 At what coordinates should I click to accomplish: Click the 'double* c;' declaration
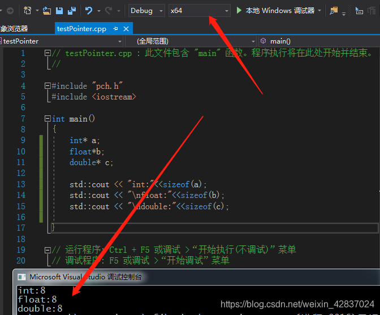[x=91, y=162]
